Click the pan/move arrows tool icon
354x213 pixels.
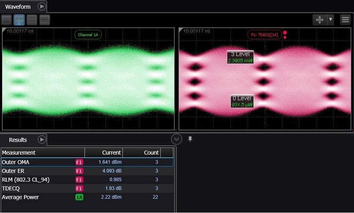[x=320, y=20]
